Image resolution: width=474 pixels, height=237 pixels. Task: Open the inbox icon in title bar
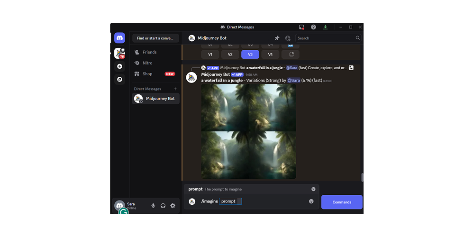(x=301, y=27)
